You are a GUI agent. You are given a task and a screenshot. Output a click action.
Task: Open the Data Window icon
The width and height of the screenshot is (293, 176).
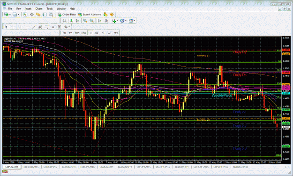pos(32,15)
